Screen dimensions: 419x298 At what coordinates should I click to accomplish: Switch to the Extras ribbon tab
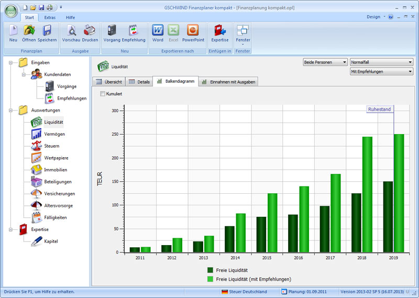(50, 17)
